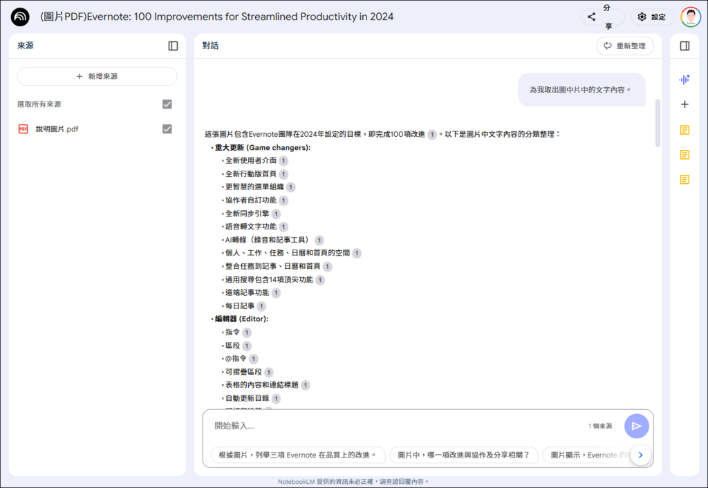
Task: Open citation 1 next to 全新同步引擎
Action: [x=276, y=214]
